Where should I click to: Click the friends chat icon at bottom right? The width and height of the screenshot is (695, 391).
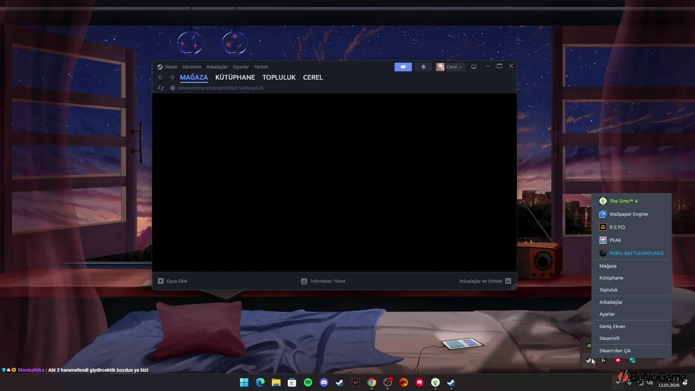(508, 281)
